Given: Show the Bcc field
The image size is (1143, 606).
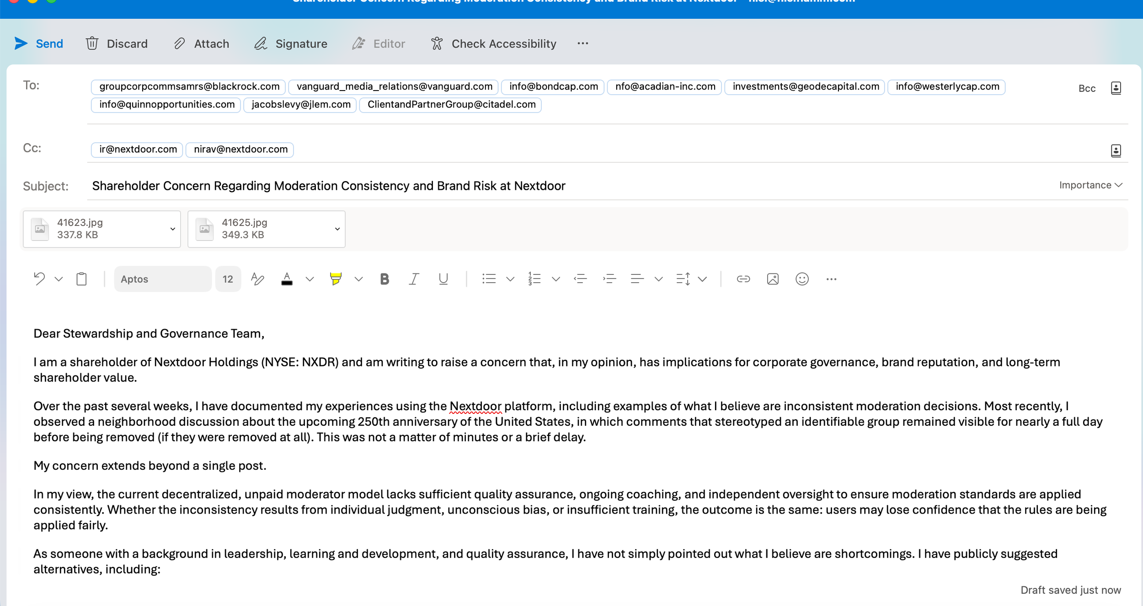Looking at the screenshot, I should click(x=1087, y=88).
